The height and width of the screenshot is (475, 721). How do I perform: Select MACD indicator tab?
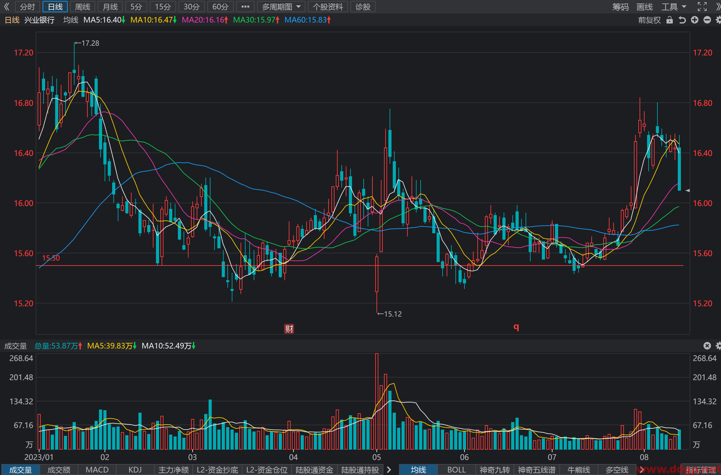click(x=97, y=470)
